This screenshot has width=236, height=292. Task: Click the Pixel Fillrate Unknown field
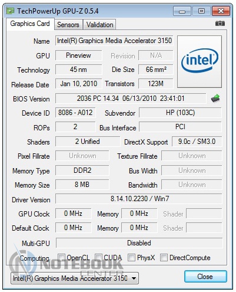pyautogui.click(x=82, y=156)
